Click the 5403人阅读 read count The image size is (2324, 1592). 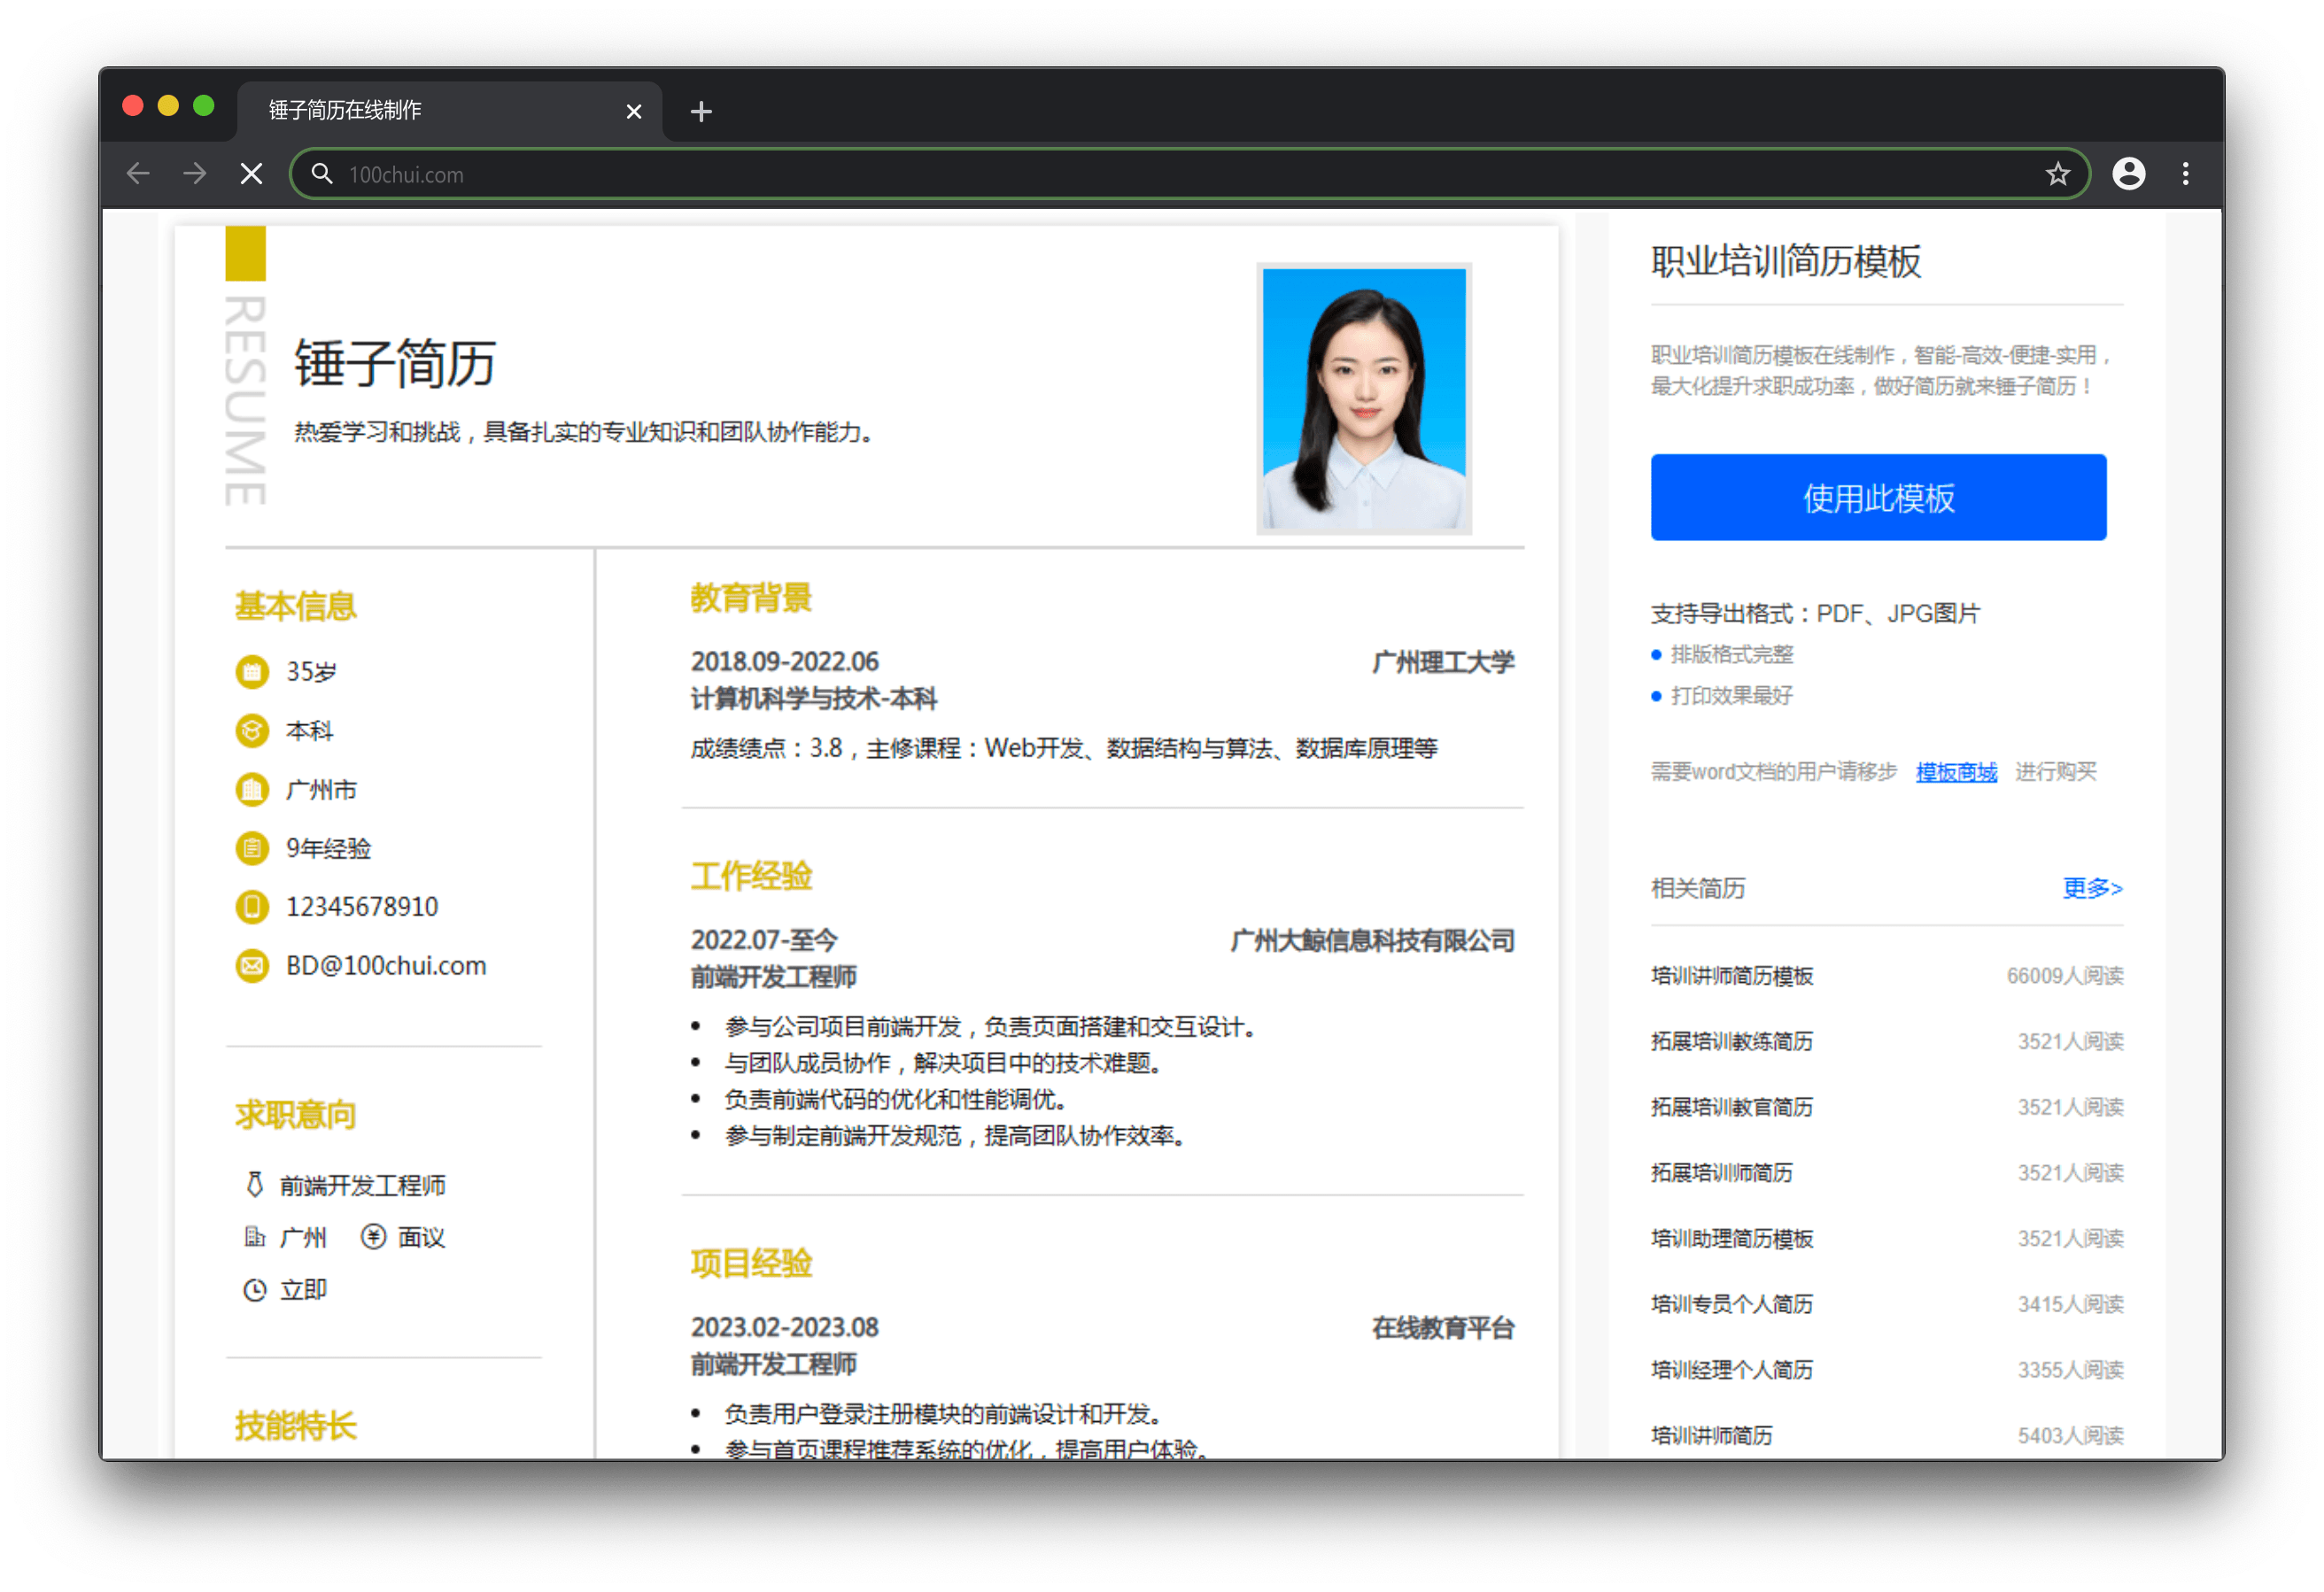(2070, 1436)
